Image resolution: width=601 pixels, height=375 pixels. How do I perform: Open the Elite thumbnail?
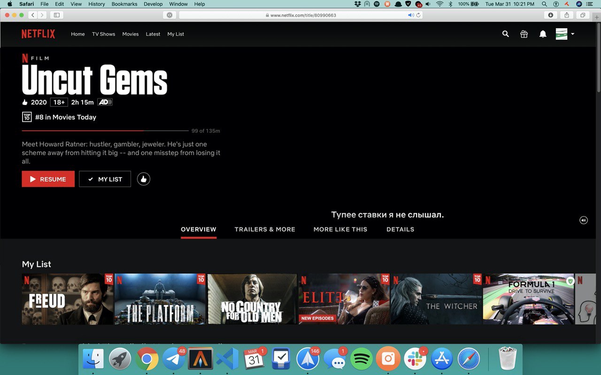point(344,299)
